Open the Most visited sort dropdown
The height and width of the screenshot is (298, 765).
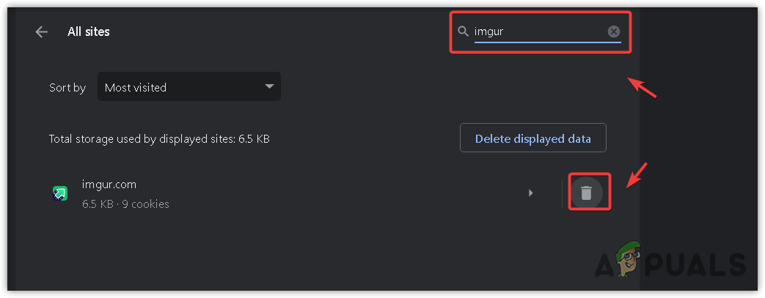(188, 87)
